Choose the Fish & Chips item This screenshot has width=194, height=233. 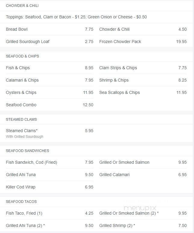pos(49,68)
